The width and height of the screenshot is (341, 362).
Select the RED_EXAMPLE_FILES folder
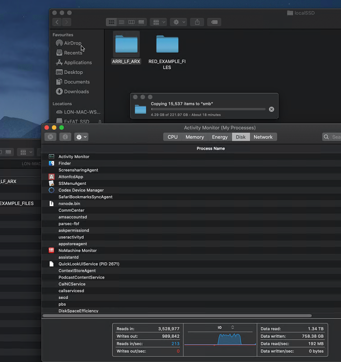(167, 52)
